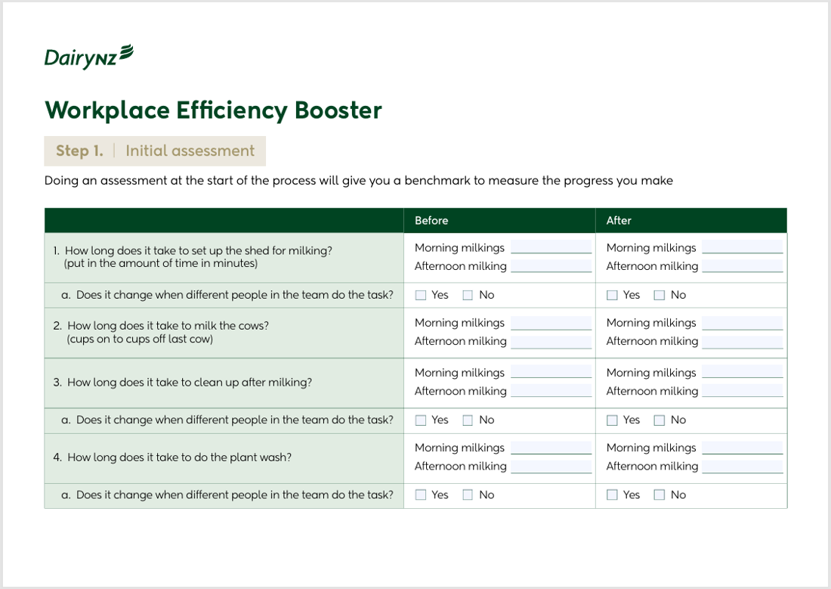Click Before morning milkings field for clean up
The height and width of the screenshot is (589, 831).
(x=551, y=372)
